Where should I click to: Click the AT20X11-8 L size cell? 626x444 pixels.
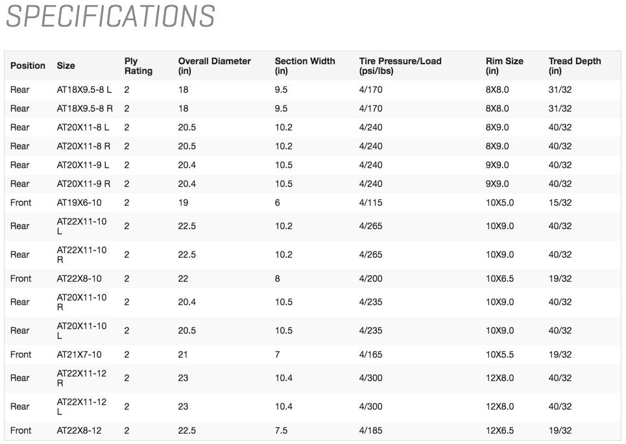point(83,127)
